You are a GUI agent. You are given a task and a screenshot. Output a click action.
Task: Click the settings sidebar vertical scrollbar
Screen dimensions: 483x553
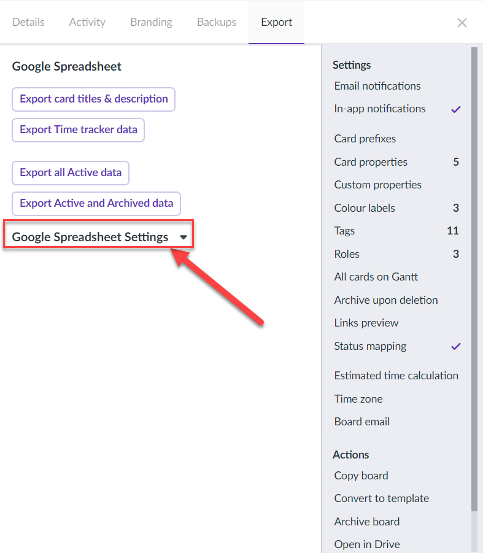point(474,279)
